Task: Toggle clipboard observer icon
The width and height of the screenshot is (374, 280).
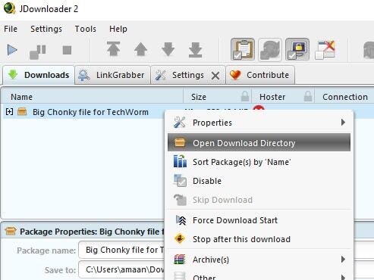Action: pos(243,49)
